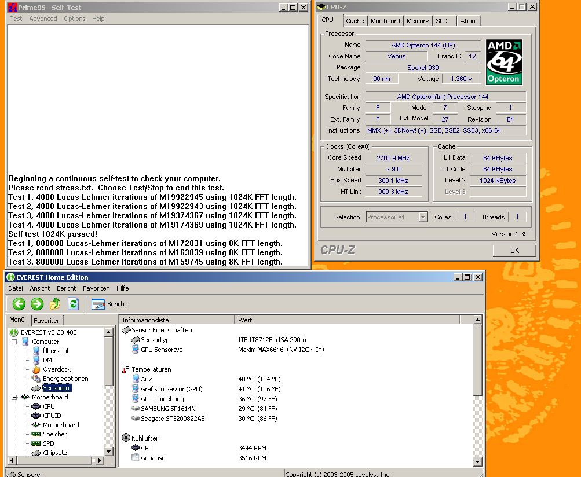Click the tree panel scroll down arrow
The height and width of the screenshot is (477, 581).
(x=108, y=451)
